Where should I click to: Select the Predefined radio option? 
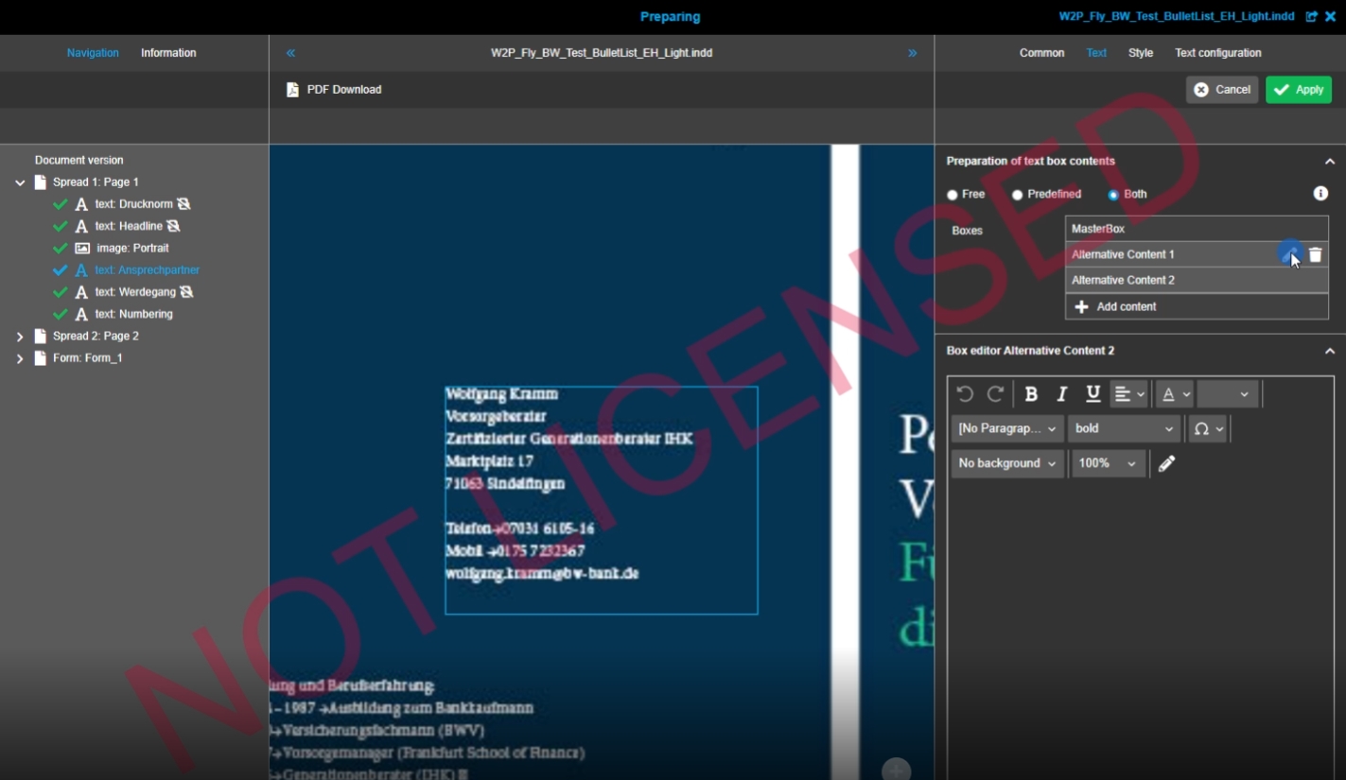[x=1018, y=195]
